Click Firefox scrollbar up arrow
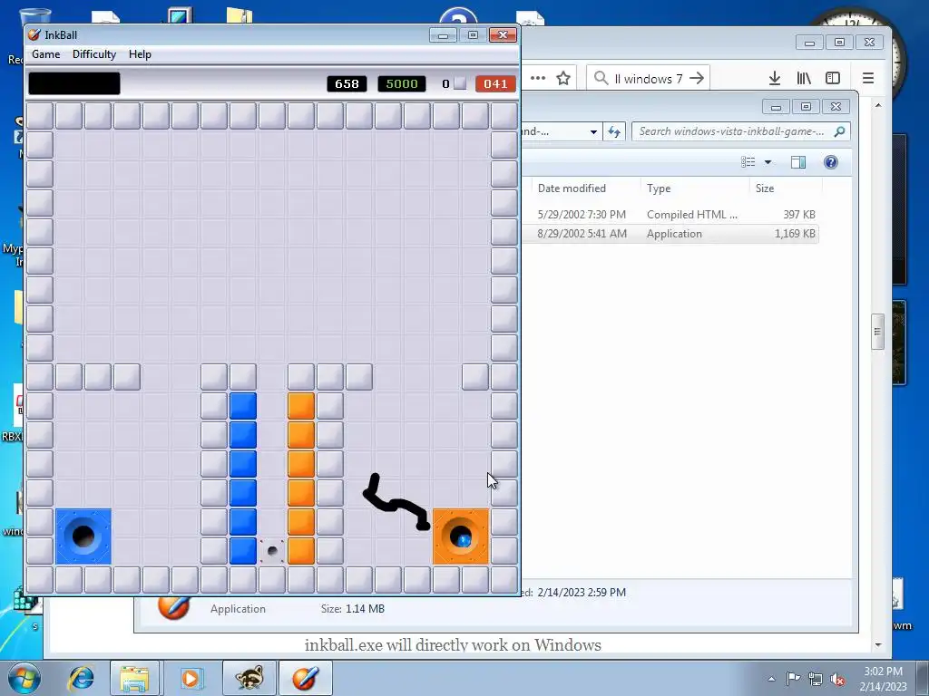The height and width of the screenshot is (696, 929). (878, 105)
